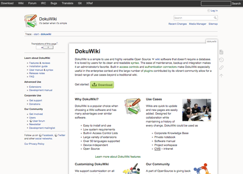Open Download in top dark bar
The image size is (243, 174).
pos(7,3)
